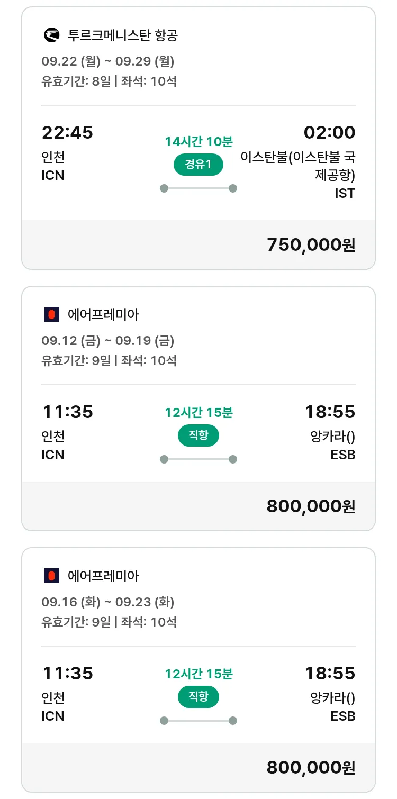Click Air Premia logo on 09.12 flight
The height and width of the screenshot is (799, 397).
[x=51, y=315]
